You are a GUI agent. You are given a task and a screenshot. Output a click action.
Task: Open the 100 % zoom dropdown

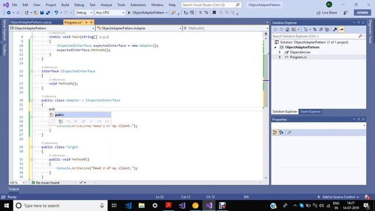tap(17, 182)
